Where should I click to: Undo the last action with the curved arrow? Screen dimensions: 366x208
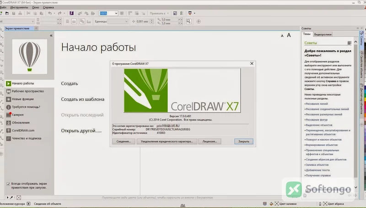pos(50,13)
